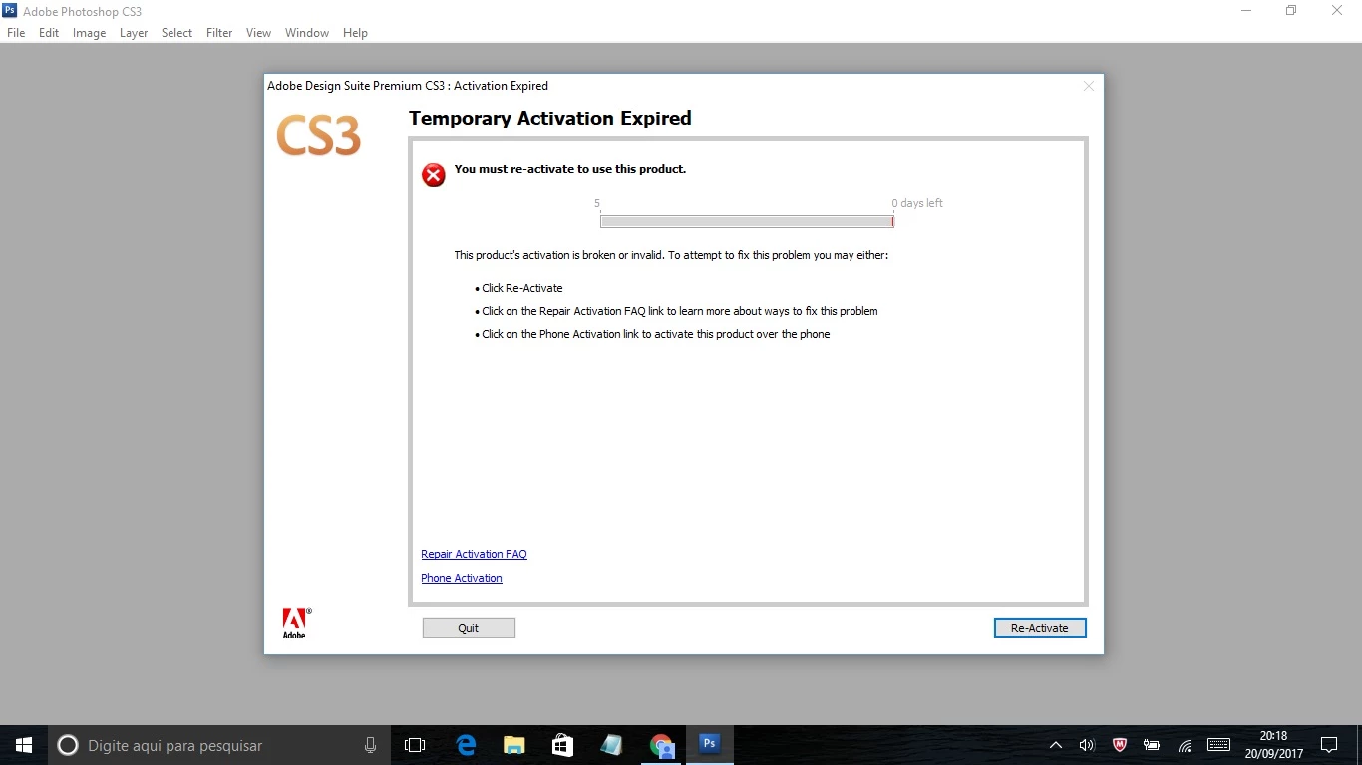The image size is (1362, 765).
Task: Click the Re-Activate button
Action: coord(1040,628)
